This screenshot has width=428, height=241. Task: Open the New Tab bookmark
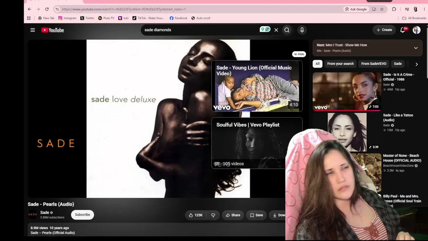tap(46, 18)
